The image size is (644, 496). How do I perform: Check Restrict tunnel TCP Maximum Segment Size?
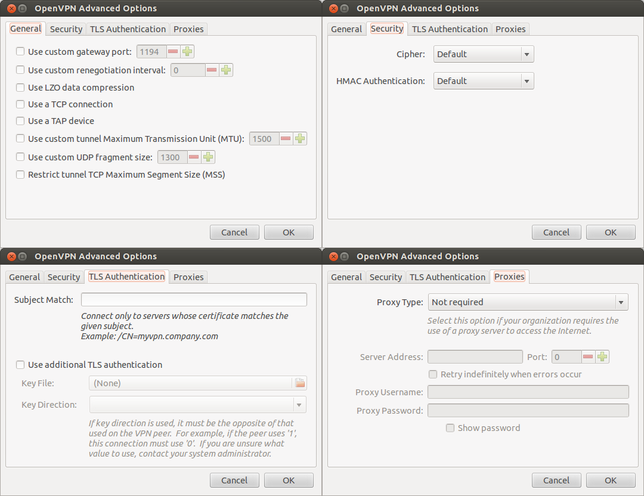(x=20, y=175)
